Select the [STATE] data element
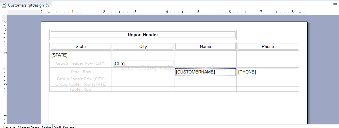The image size is (339, 128). [80, 55]
